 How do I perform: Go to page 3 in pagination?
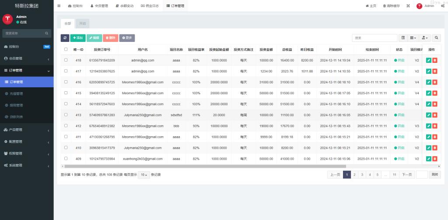pyautogui.click(x=362, y=175)
